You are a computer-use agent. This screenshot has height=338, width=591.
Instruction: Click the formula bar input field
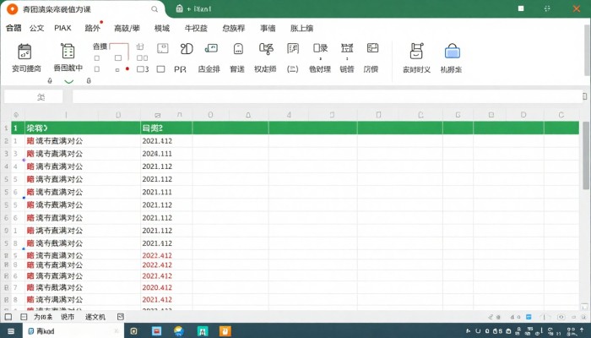click(321, 96)
